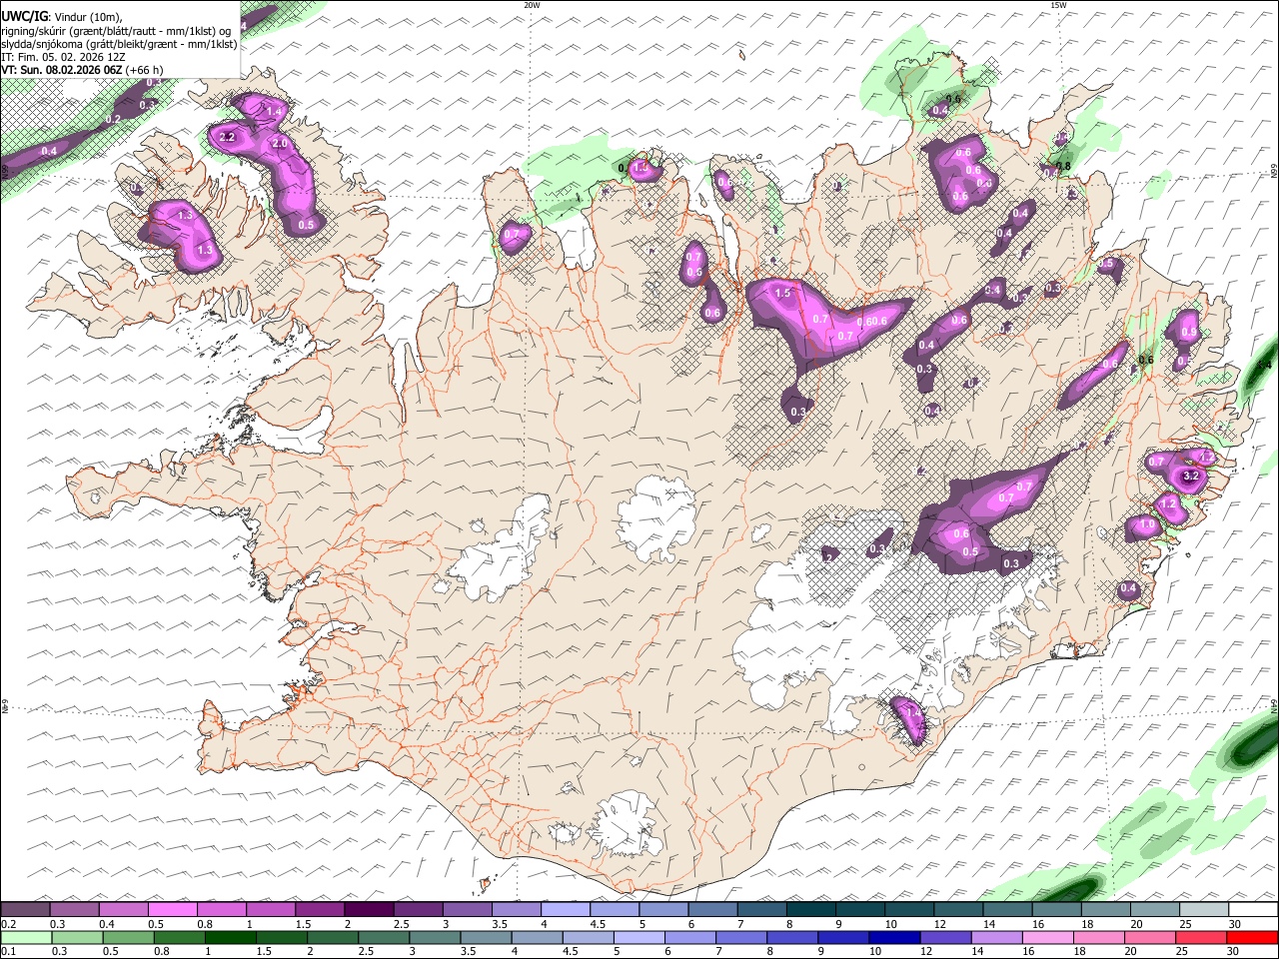Pick the 4 swatch in the lower scale

coord(536,937)
